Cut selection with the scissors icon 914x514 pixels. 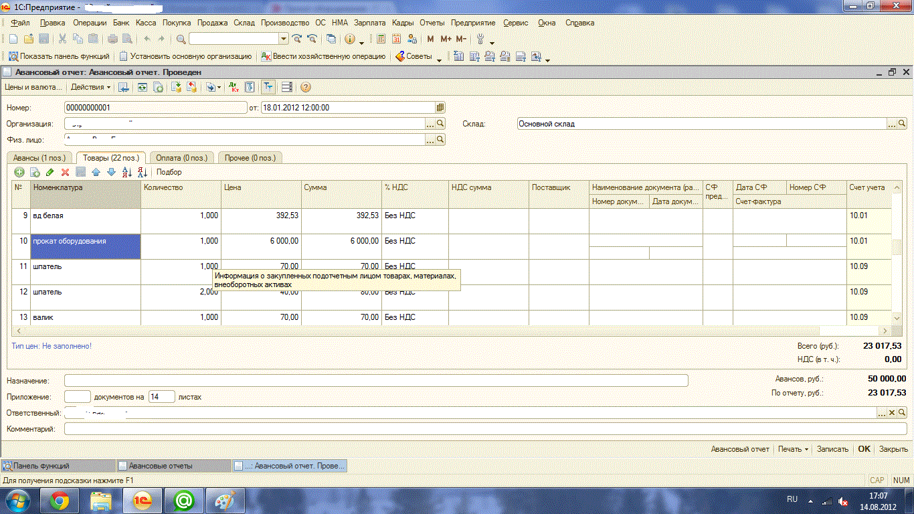(62, 39)
